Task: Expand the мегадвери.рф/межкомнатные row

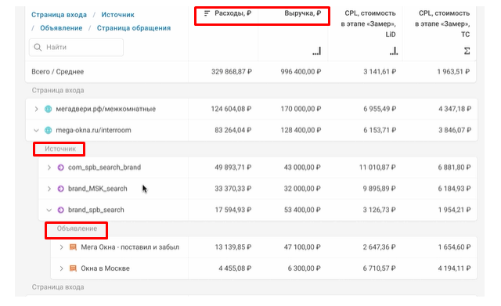Action: (x=36, y=109)
